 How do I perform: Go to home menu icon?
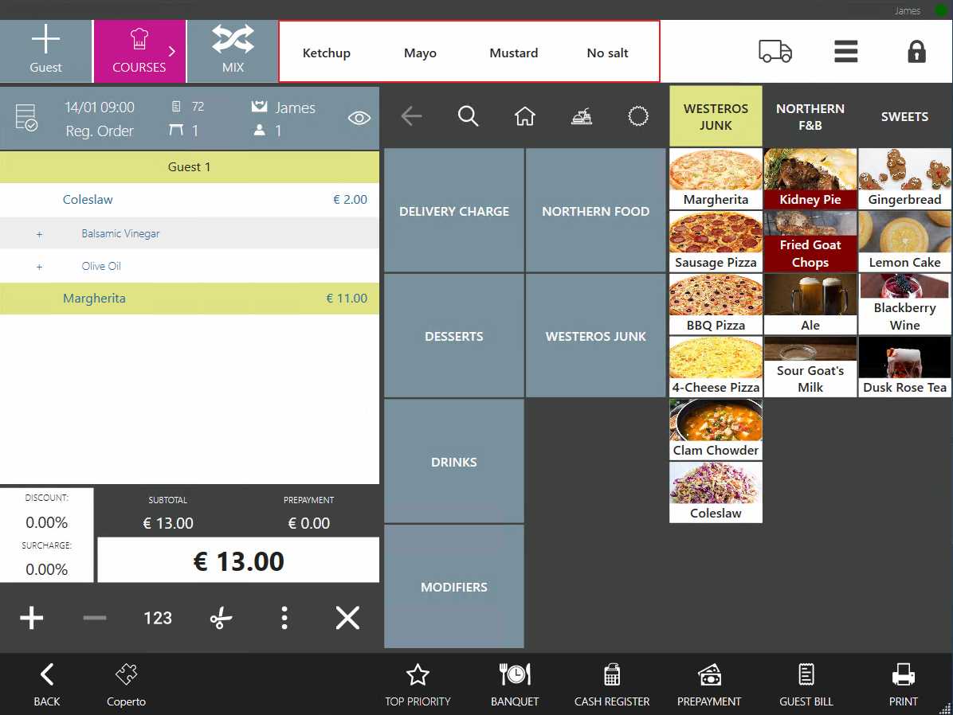(524, 116)
